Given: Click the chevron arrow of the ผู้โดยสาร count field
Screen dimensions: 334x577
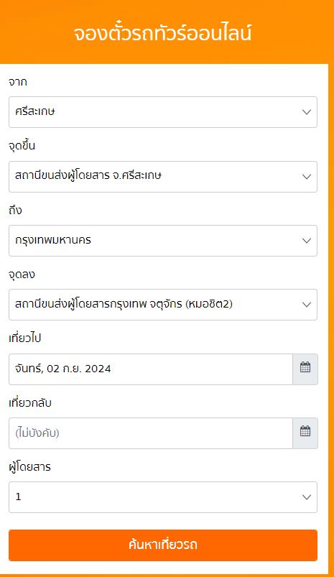Looking at the screenshot, I should coord(307,497).
